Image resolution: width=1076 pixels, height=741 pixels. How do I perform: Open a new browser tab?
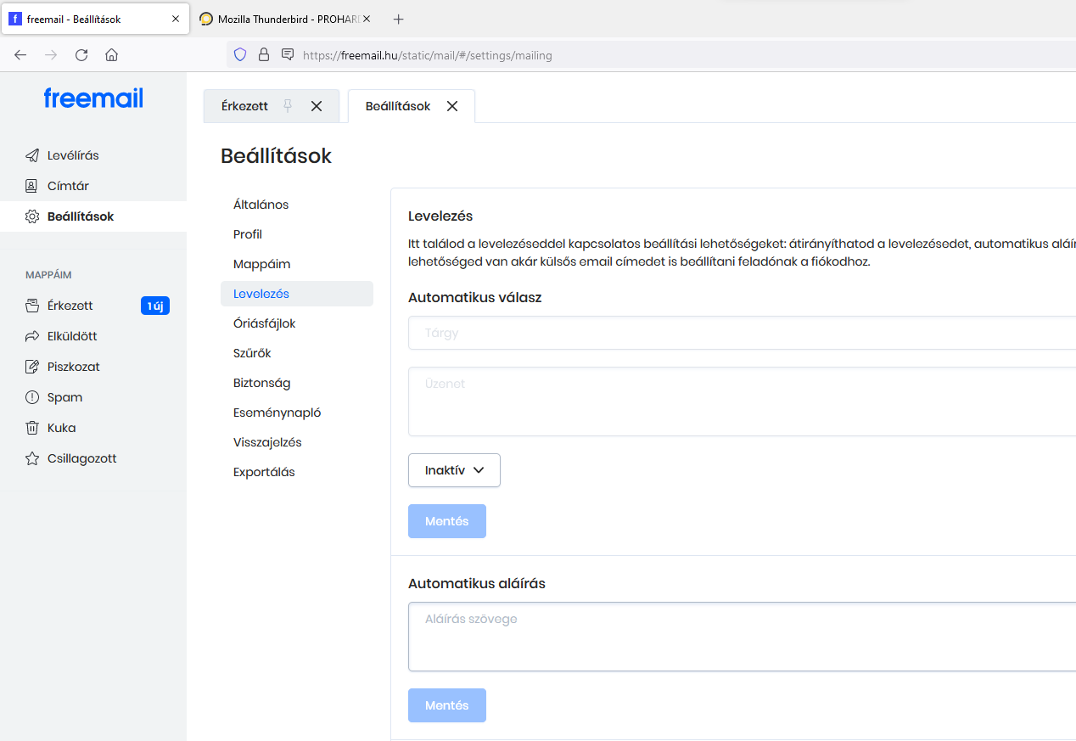click(399, 19)
